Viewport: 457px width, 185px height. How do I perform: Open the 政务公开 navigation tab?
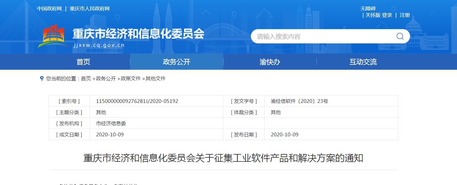coord(176,62)
